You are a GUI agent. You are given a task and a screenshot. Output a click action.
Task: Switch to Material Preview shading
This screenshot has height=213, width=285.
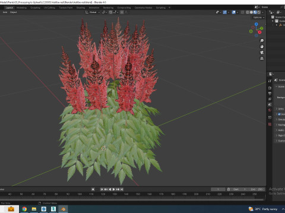[255, 12]
